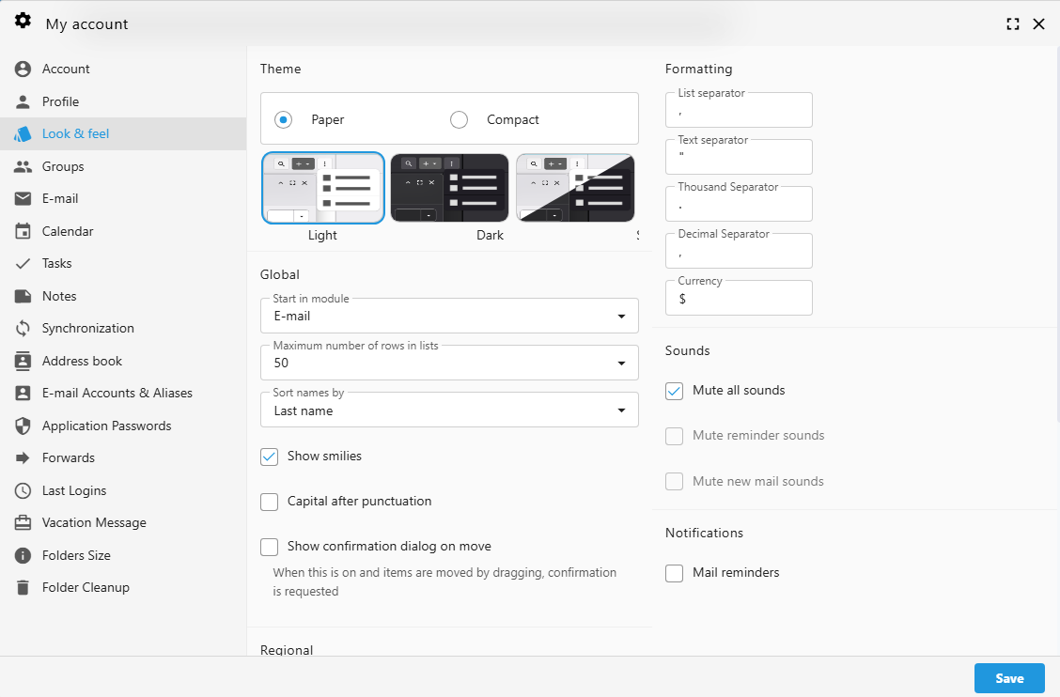The width and height of the screenshot is (1060, 697).
Task: Click the Save button
Action: point(1009,677)
